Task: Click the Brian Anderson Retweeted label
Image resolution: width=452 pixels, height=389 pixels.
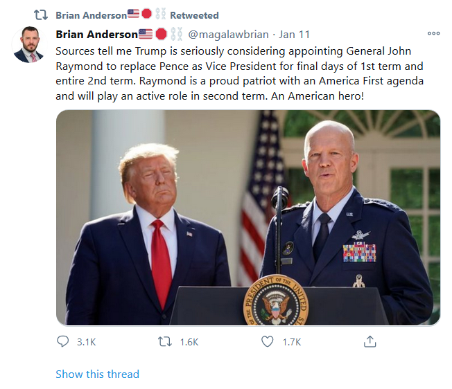Action: pos(137,15)
